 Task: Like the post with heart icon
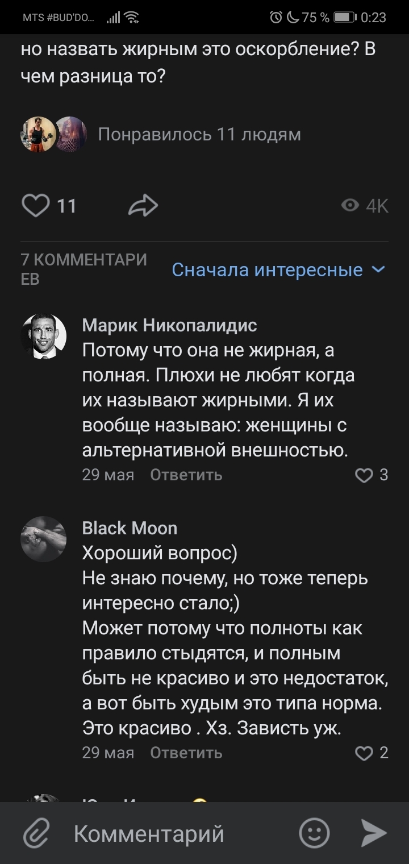coord(35,205)
